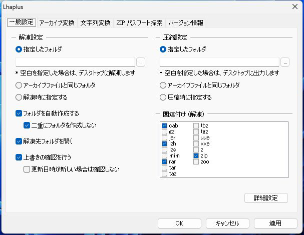The image size is (304, 235).
Task: Click the extraction folder path field
Action: coord(75,62)
